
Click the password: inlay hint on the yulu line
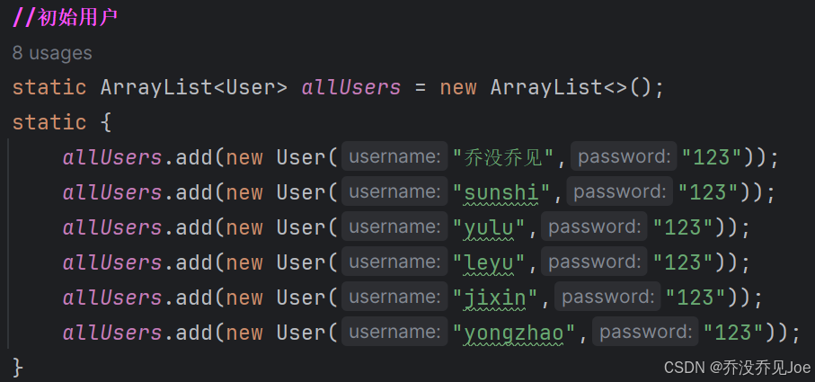(594, 227)
